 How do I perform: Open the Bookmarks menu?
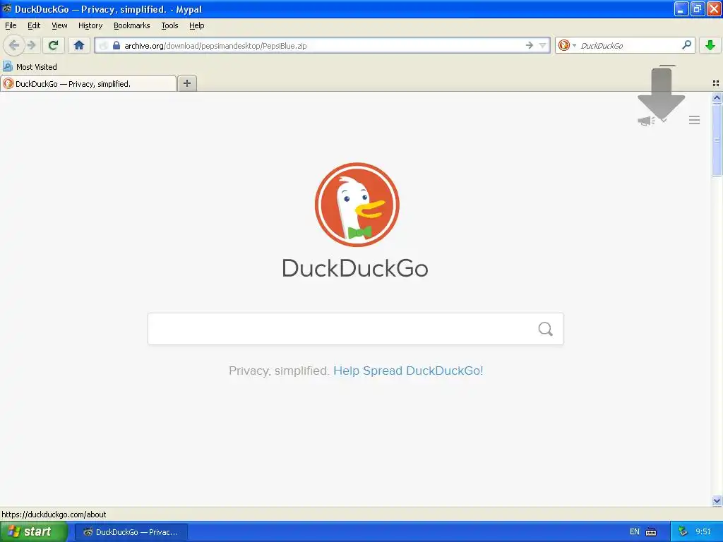(x=132, y=25)
